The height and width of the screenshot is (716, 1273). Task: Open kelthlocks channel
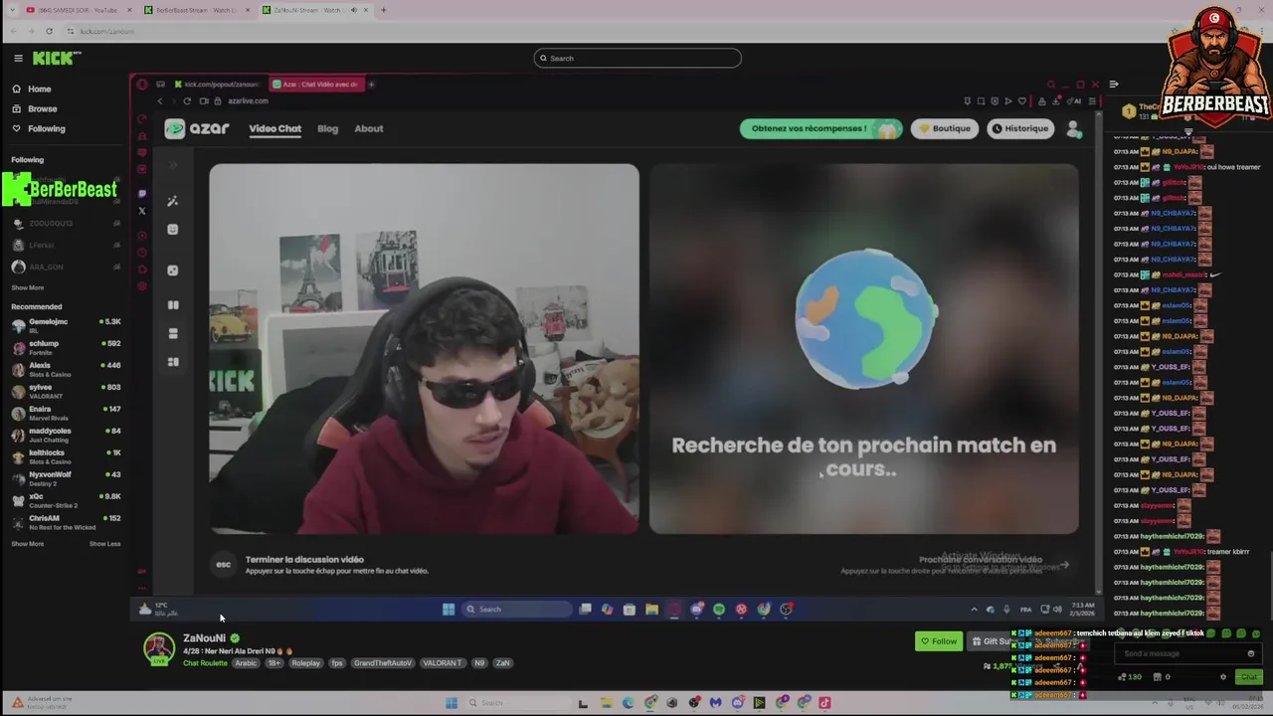[x=65, y=455]
